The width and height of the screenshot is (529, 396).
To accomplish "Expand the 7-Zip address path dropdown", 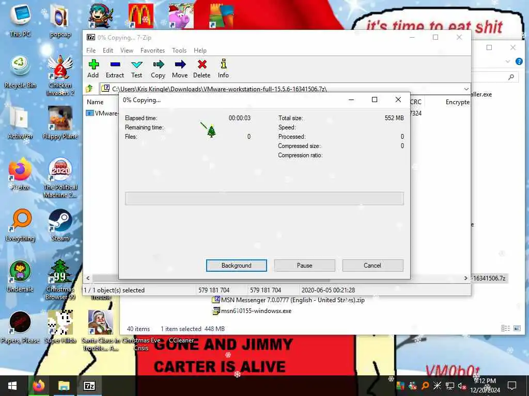I will [x=466, y=89].
